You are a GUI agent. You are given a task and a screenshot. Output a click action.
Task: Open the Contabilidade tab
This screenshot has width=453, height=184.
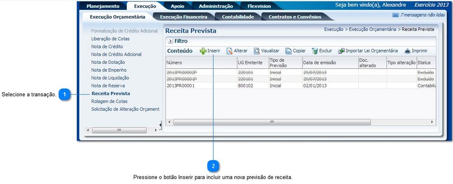pyautogui.click(x=238, y=17)
